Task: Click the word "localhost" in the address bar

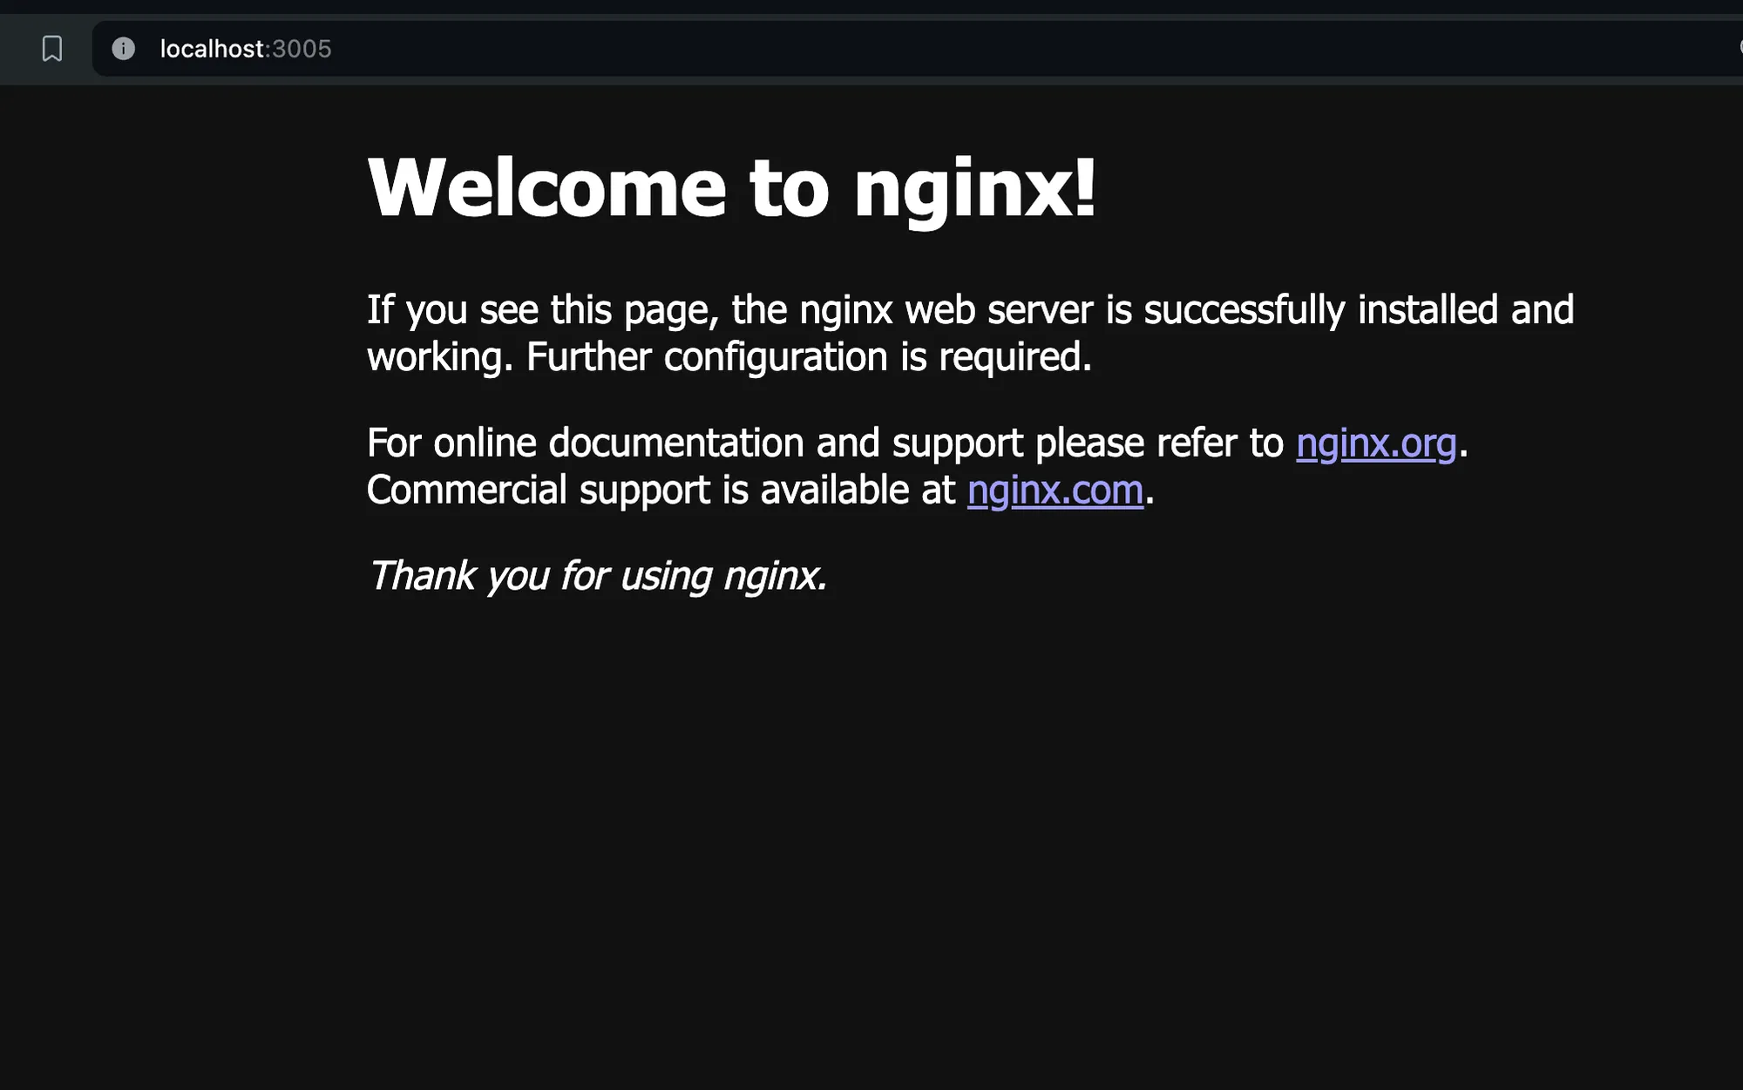Action: click(211, 49)
